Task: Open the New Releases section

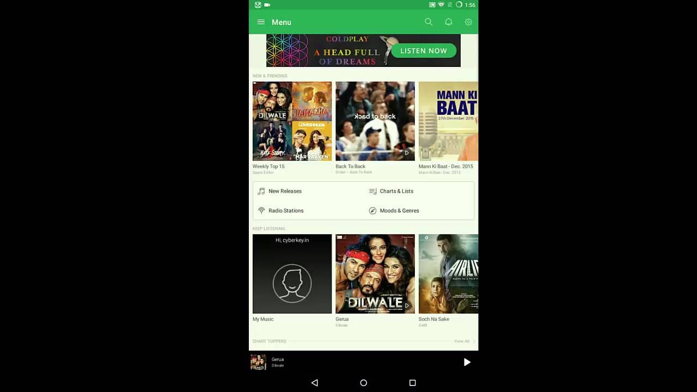Action: (308, 191)
